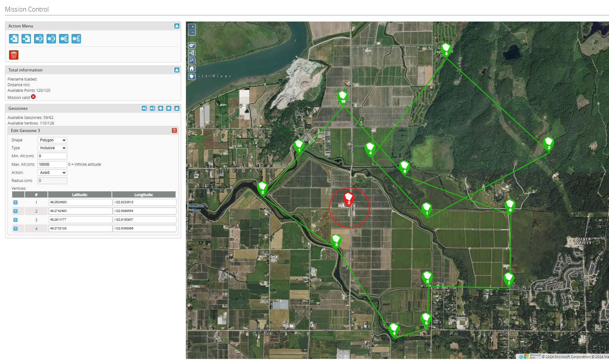Zoom in the map with plus button
Image resolution: width=609 pixels, height=363 pixels.
192,27
